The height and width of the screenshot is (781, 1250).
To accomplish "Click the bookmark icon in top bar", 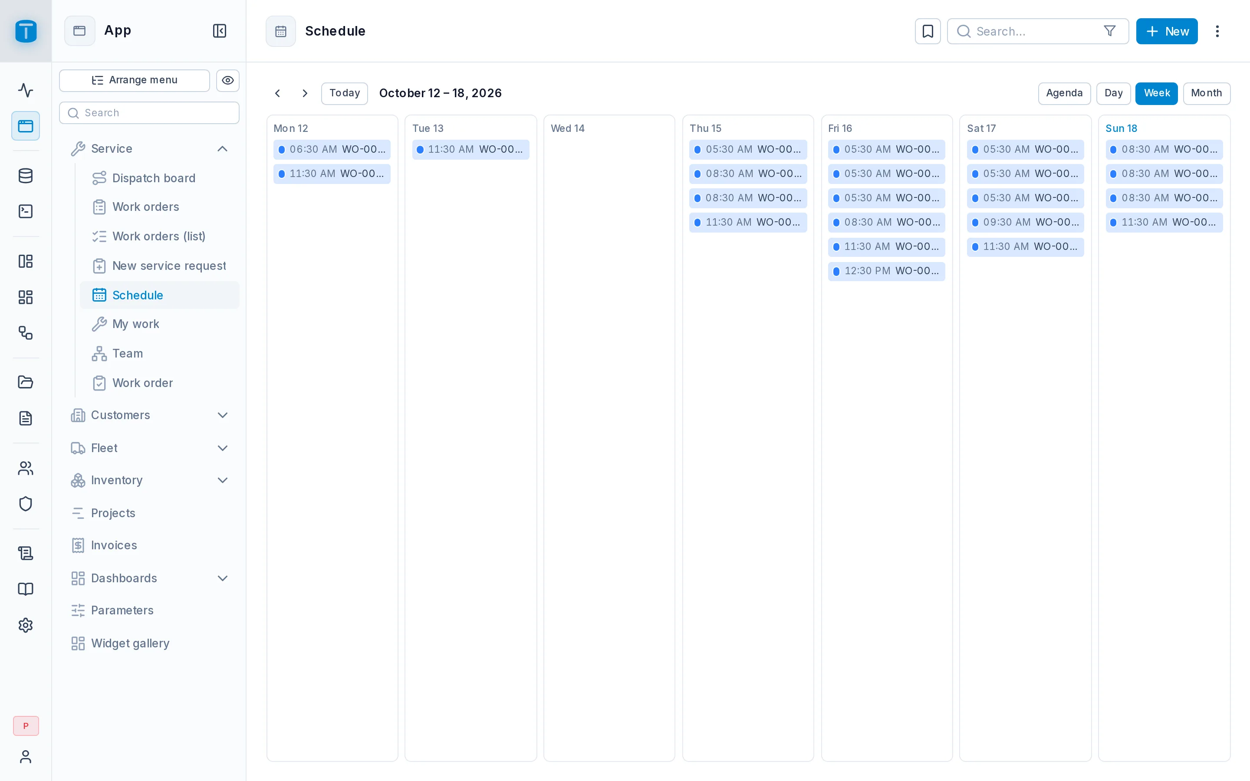I will point(928,32).
